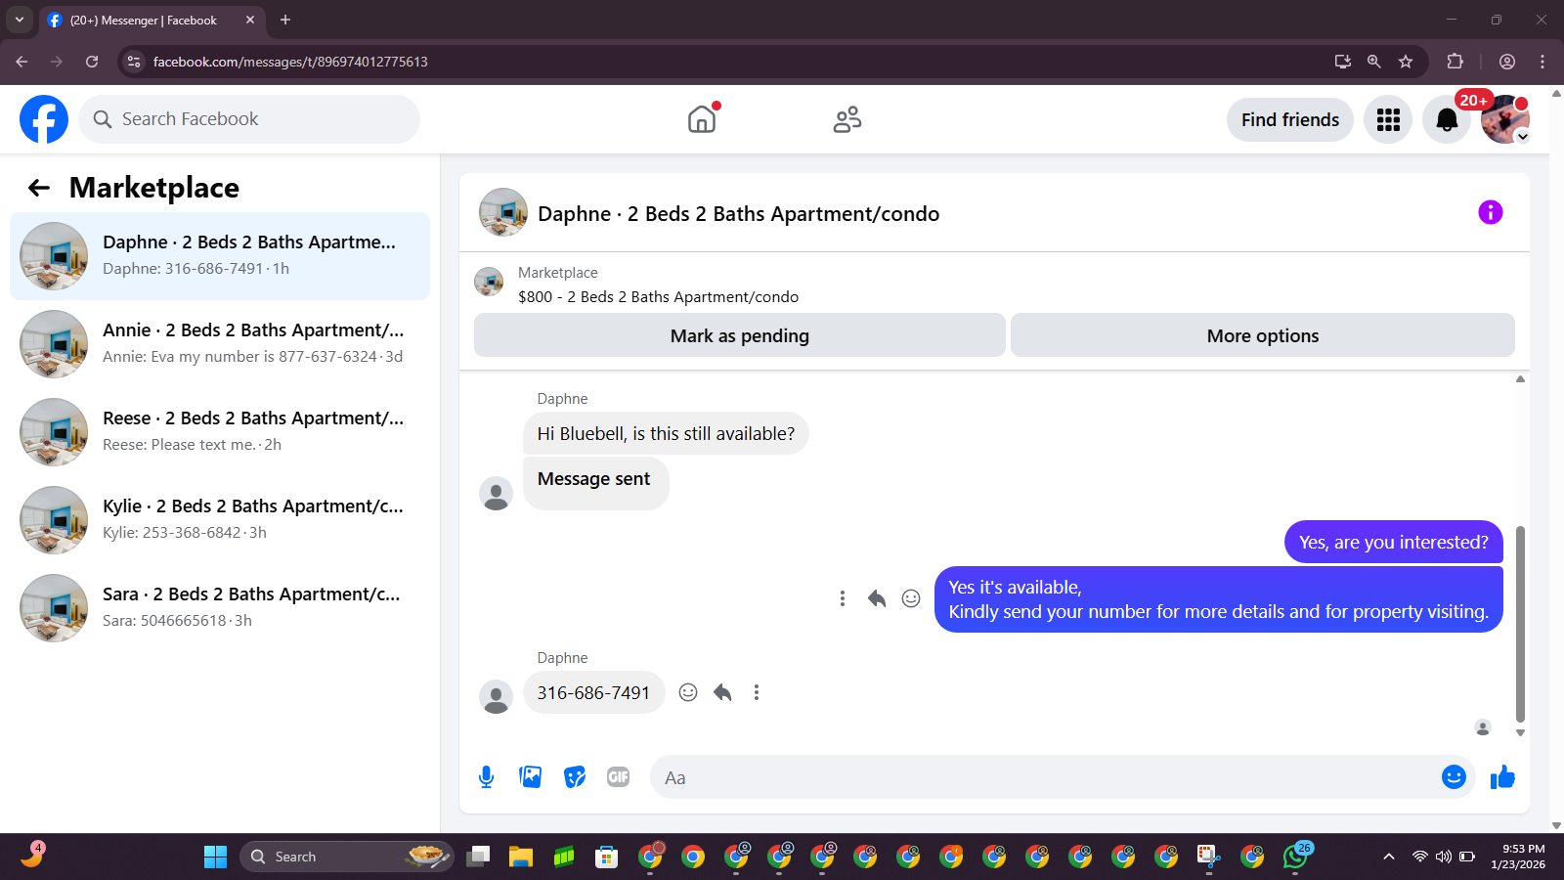Open the Windows Start menu
The height and width of the screenshot is (880, 1564).
click(215, 857)
